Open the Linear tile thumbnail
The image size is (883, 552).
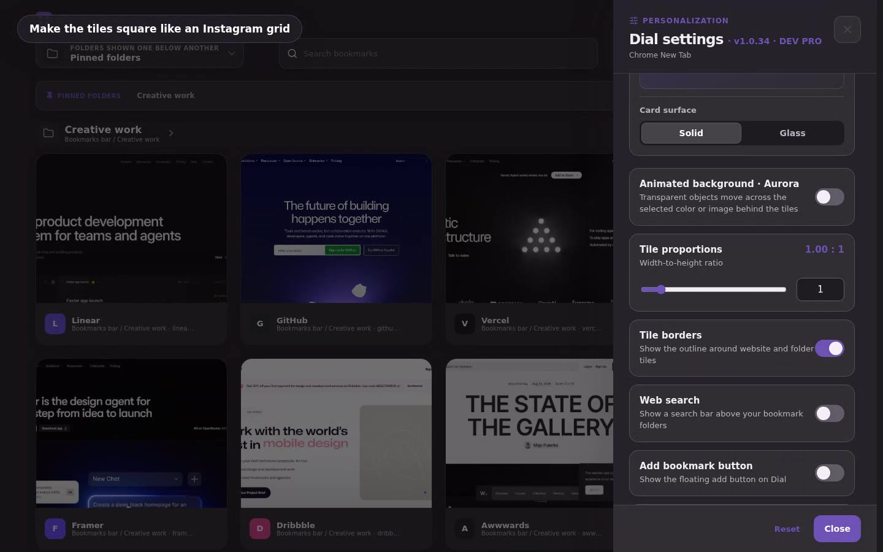(x=131, y=228)
